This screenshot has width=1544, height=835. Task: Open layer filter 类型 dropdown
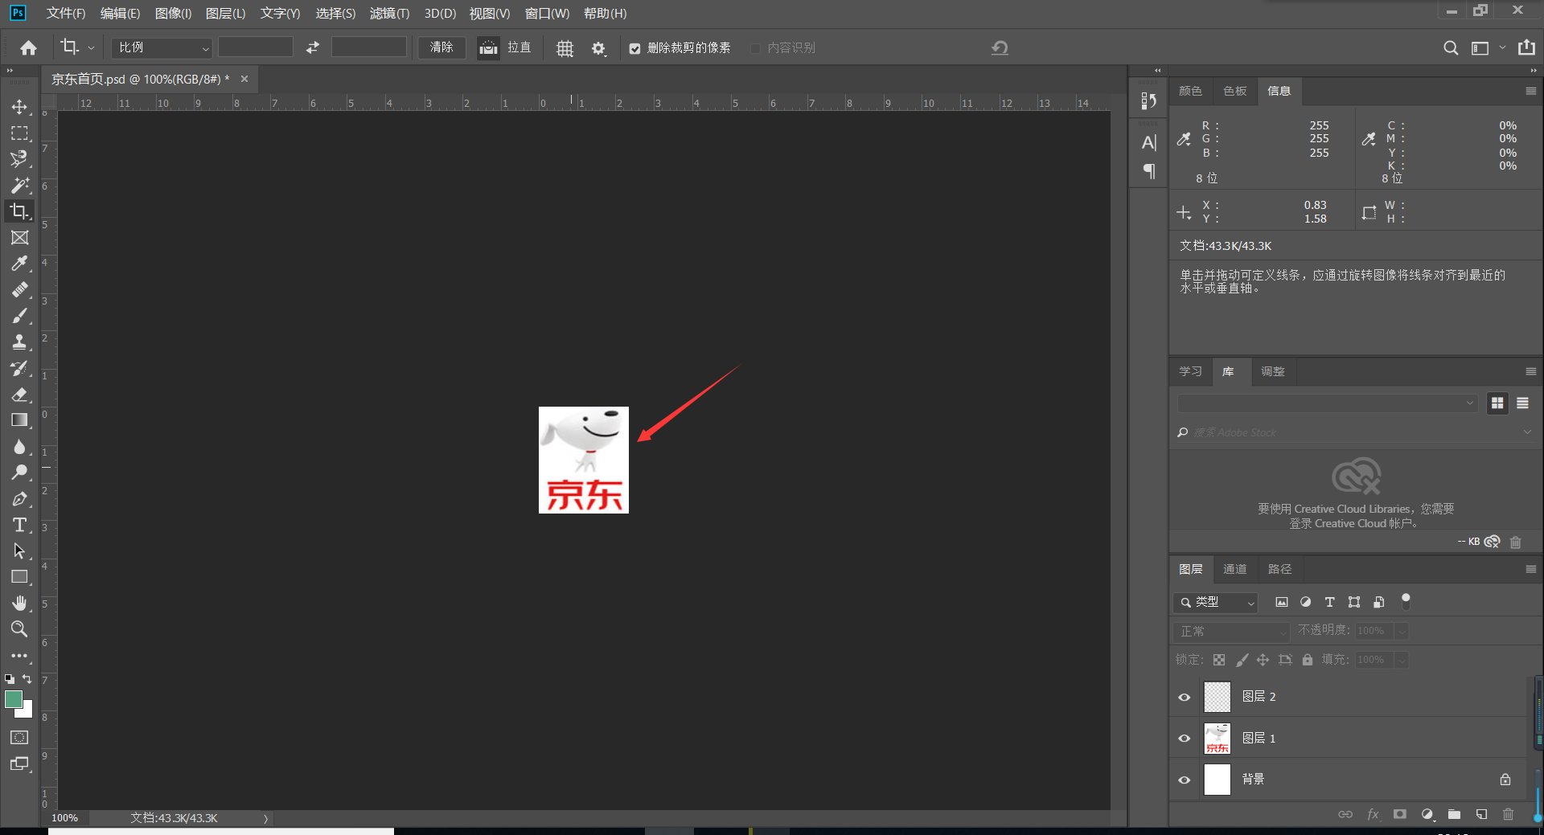[x=1215, y=602]
